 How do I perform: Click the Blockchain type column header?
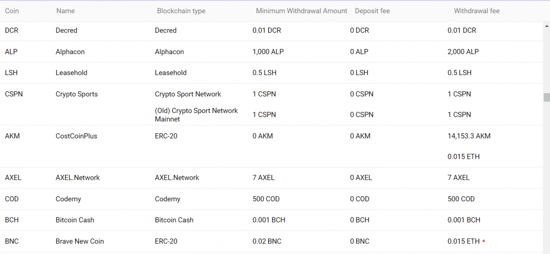click(181, 11)
